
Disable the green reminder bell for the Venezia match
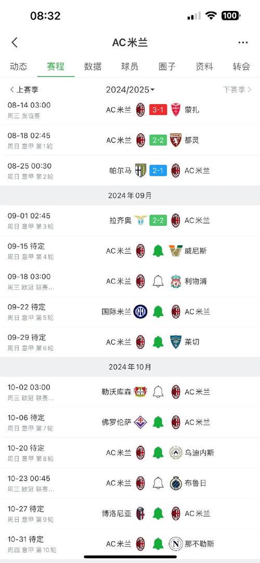coord(158,251)
